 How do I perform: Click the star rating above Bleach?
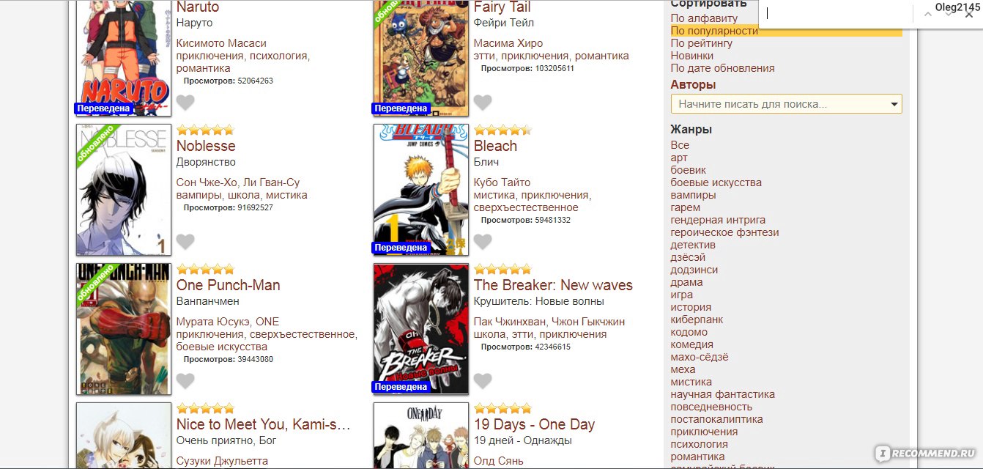click(502, 130)
